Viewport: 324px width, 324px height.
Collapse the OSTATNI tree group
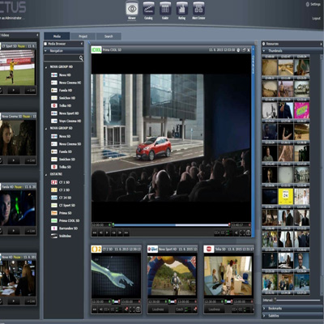pos(46,175)
